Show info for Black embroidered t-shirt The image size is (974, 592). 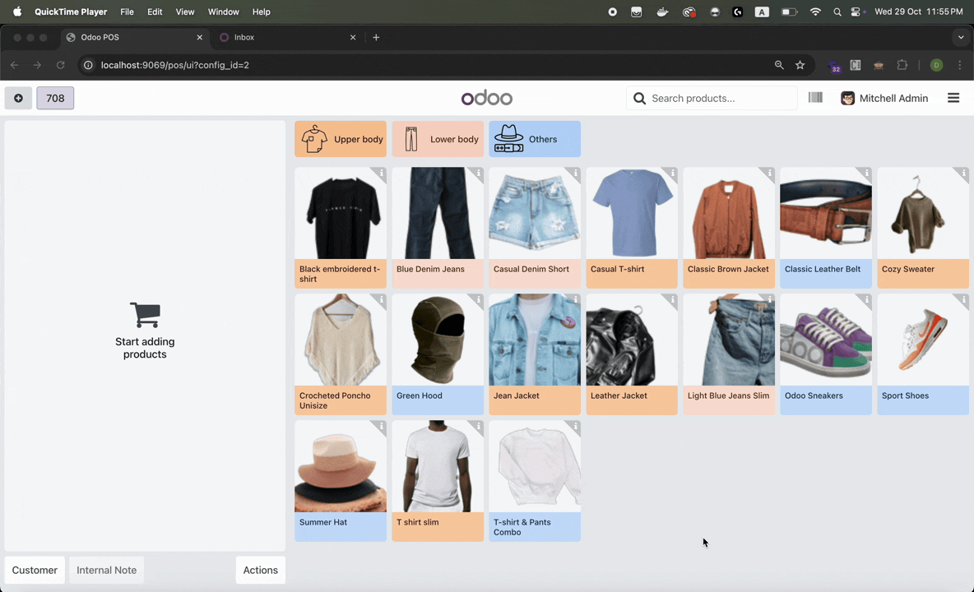[382, 173]
